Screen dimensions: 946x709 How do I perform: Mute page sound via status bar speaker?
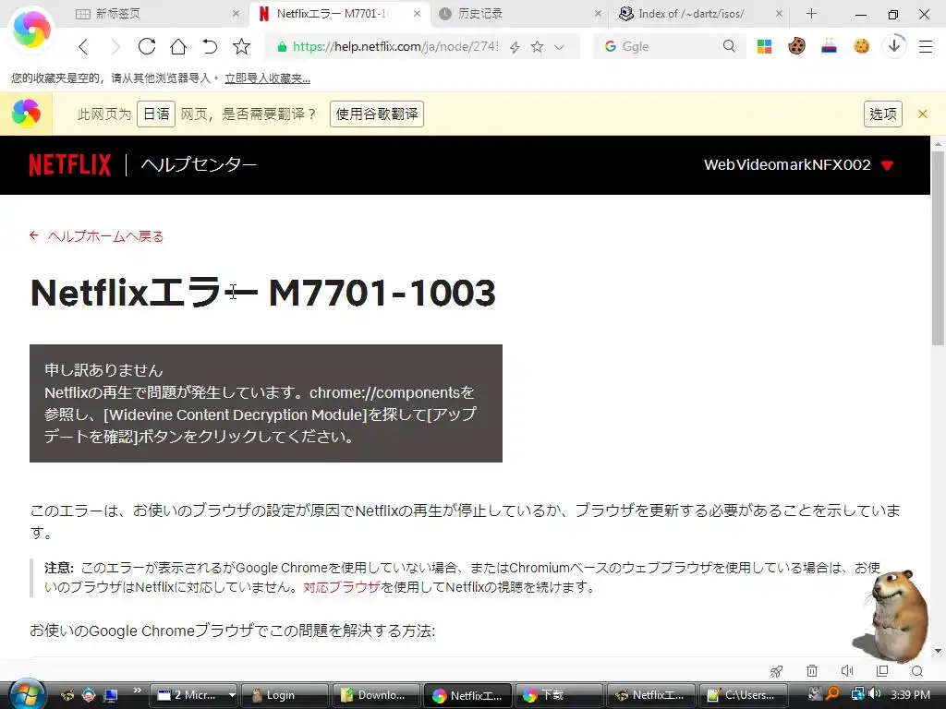pos(847,671)
